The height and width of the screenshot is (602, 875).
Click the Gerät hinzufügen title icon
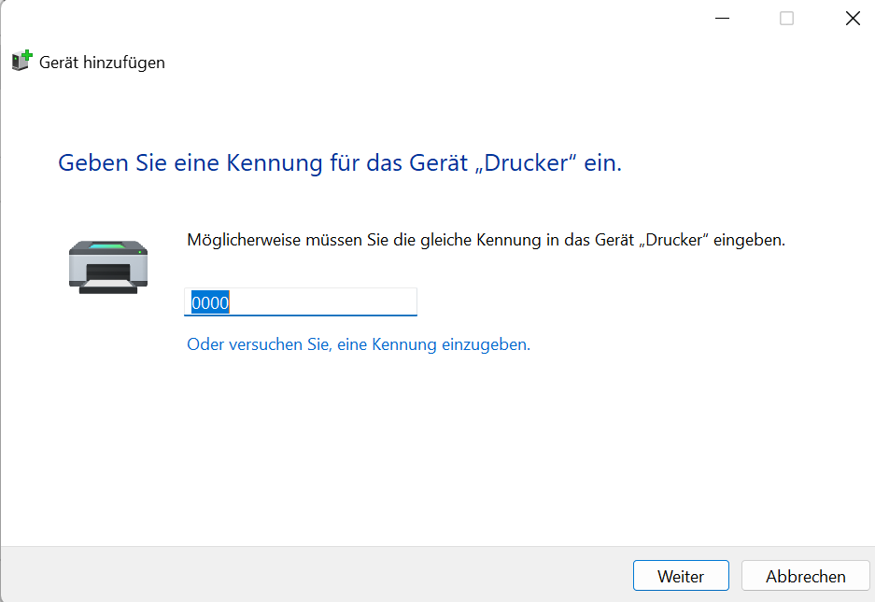click(22, 61)
